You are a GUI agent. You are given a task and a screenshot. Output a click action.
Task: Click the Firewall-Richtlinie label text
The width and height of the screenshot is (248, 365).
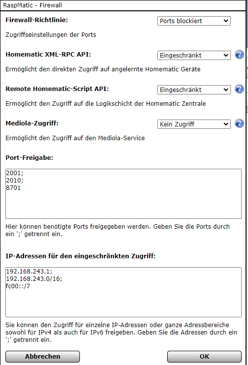37,20
